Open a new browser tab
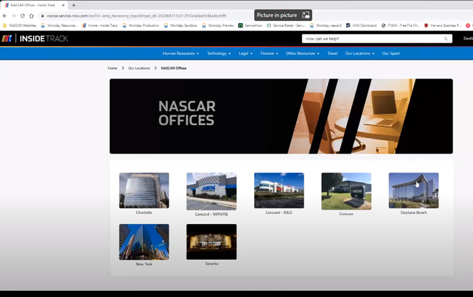Viewport: 473px width, 297px height. tap(74, 5)
